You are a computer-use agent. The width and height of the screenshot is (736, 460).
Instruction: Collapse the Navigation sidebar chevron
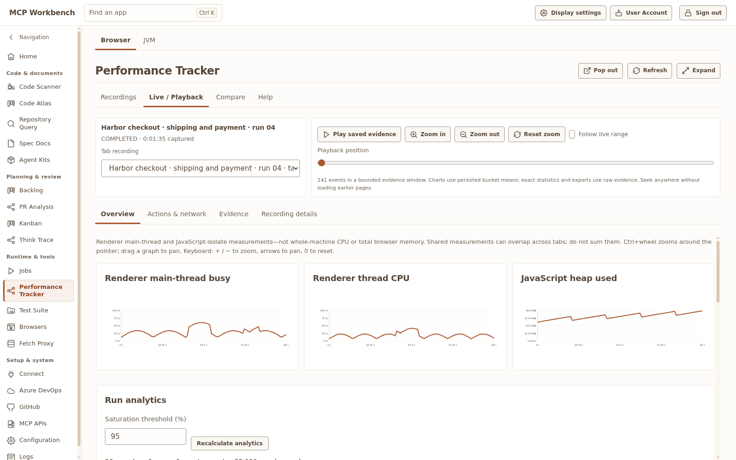pyautogui.click(x=11, y=37)
